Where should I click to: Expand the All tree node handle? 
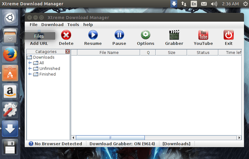[30, 63]
